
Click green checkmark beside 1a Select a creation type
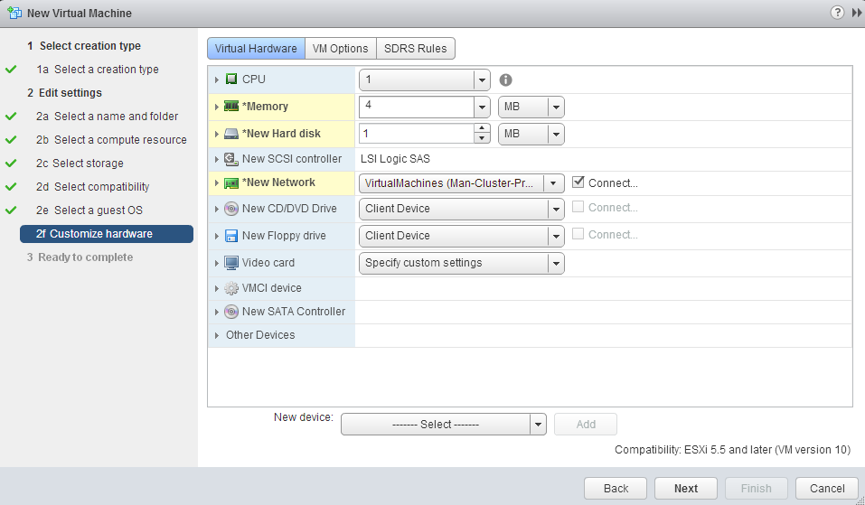pos(11,70)
